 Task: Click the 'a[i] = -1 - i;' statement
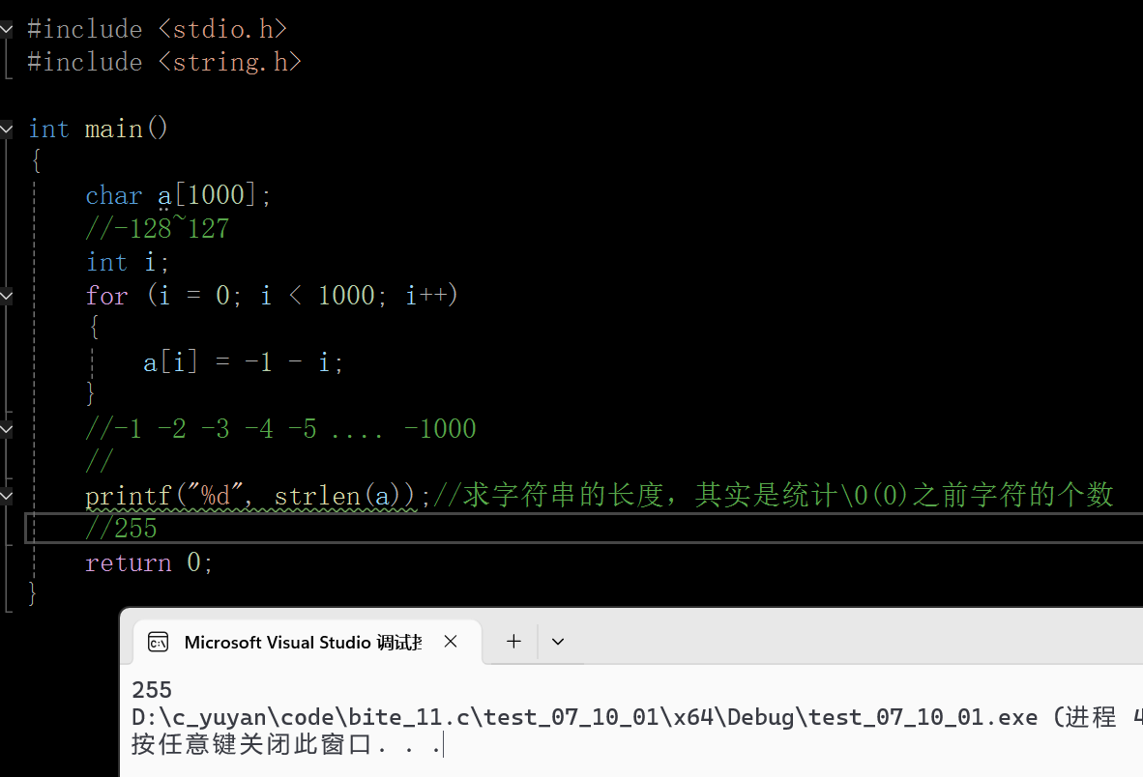pos(244,361)
